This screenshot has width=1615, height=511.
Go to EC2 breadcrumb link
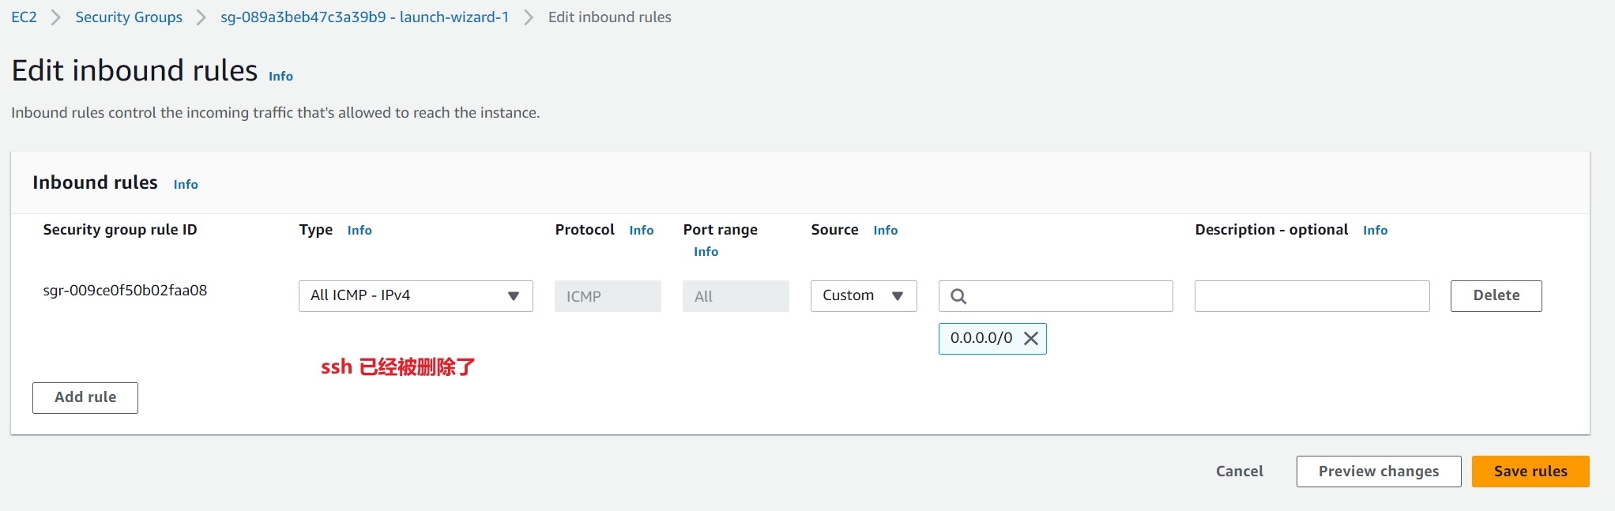tap(24, 17)
